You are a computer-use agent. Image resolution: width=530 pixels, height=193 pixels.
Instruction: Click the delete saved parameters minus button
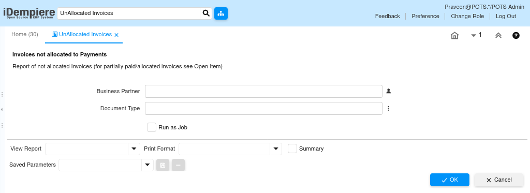coord(178,165)
